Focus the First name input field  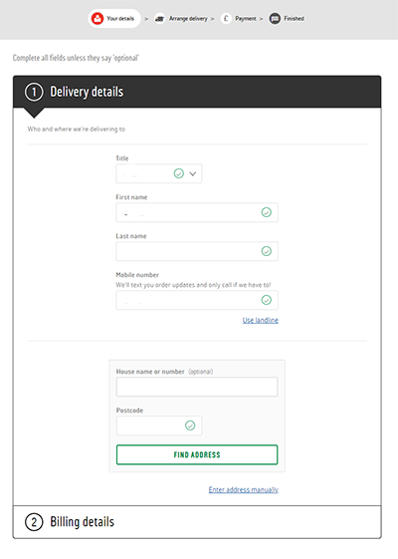coord(197,212)
